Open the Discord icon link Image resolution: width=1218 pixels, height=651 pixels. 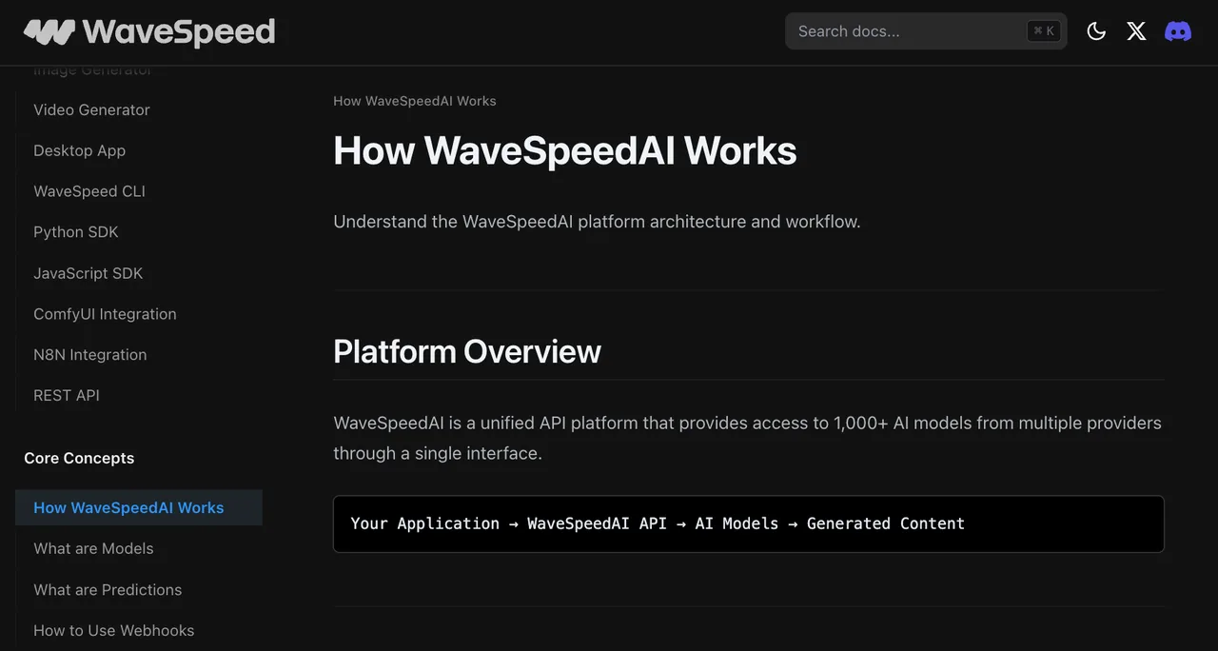pyautogui.click(x=1178, y=31)
